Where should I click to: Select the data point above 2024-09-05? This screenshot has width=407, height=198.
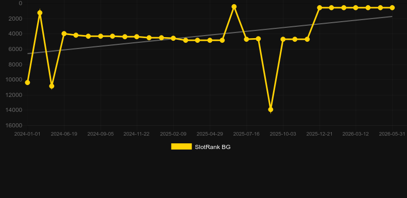pos(100,36)
